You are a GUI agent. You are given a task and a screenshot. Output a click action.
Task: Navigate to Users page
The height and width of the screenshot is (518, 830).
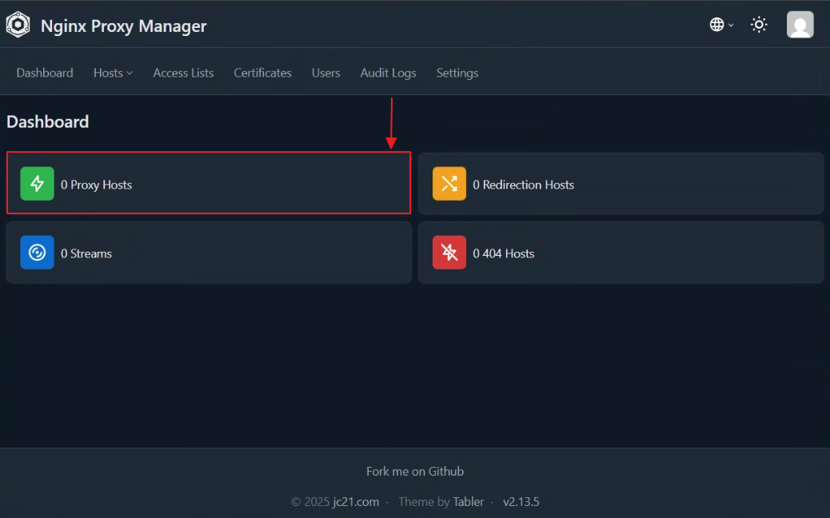coord(325,73)
